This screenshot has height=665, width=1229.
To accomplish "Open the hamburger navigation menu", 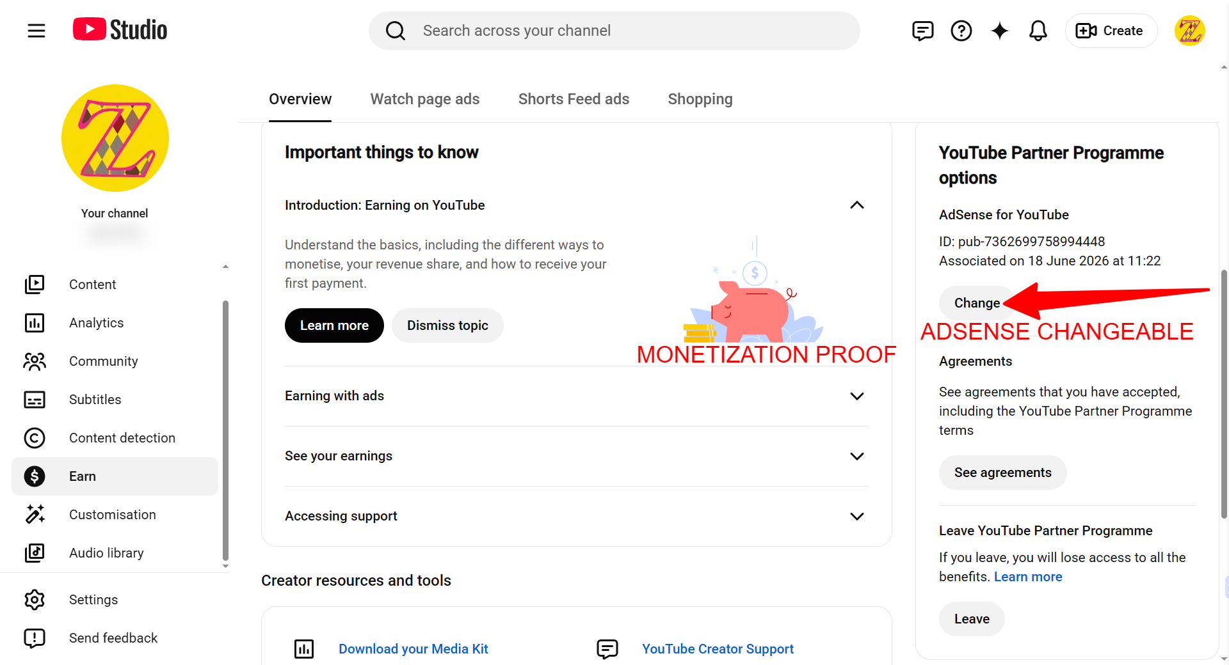I will [36, 30].
